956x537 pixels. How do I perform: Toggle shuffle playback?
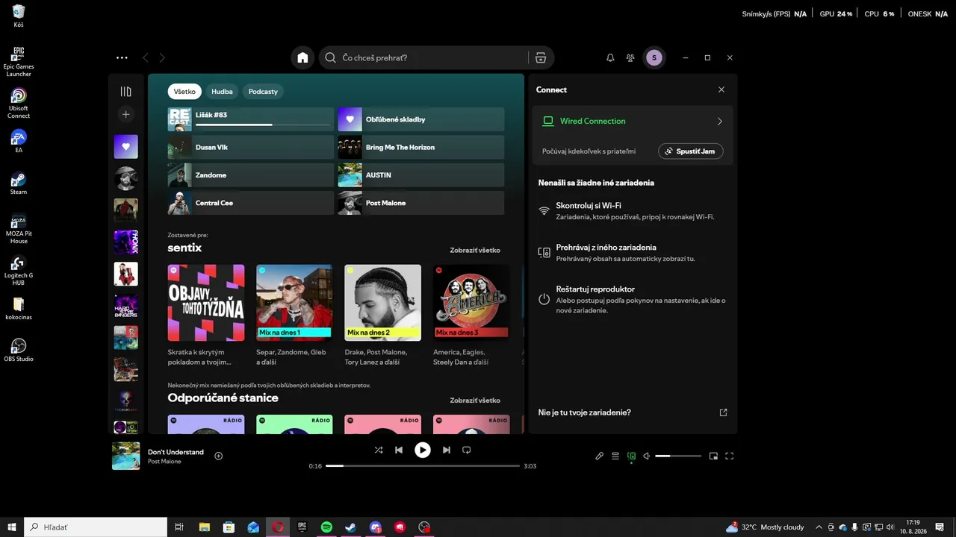(379, 450)
